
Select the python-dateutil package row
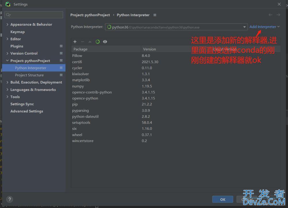[x=176, y=116]
